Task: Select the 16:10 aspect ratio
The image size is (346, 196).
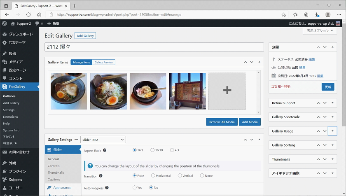Action: [x=153, y=150]
